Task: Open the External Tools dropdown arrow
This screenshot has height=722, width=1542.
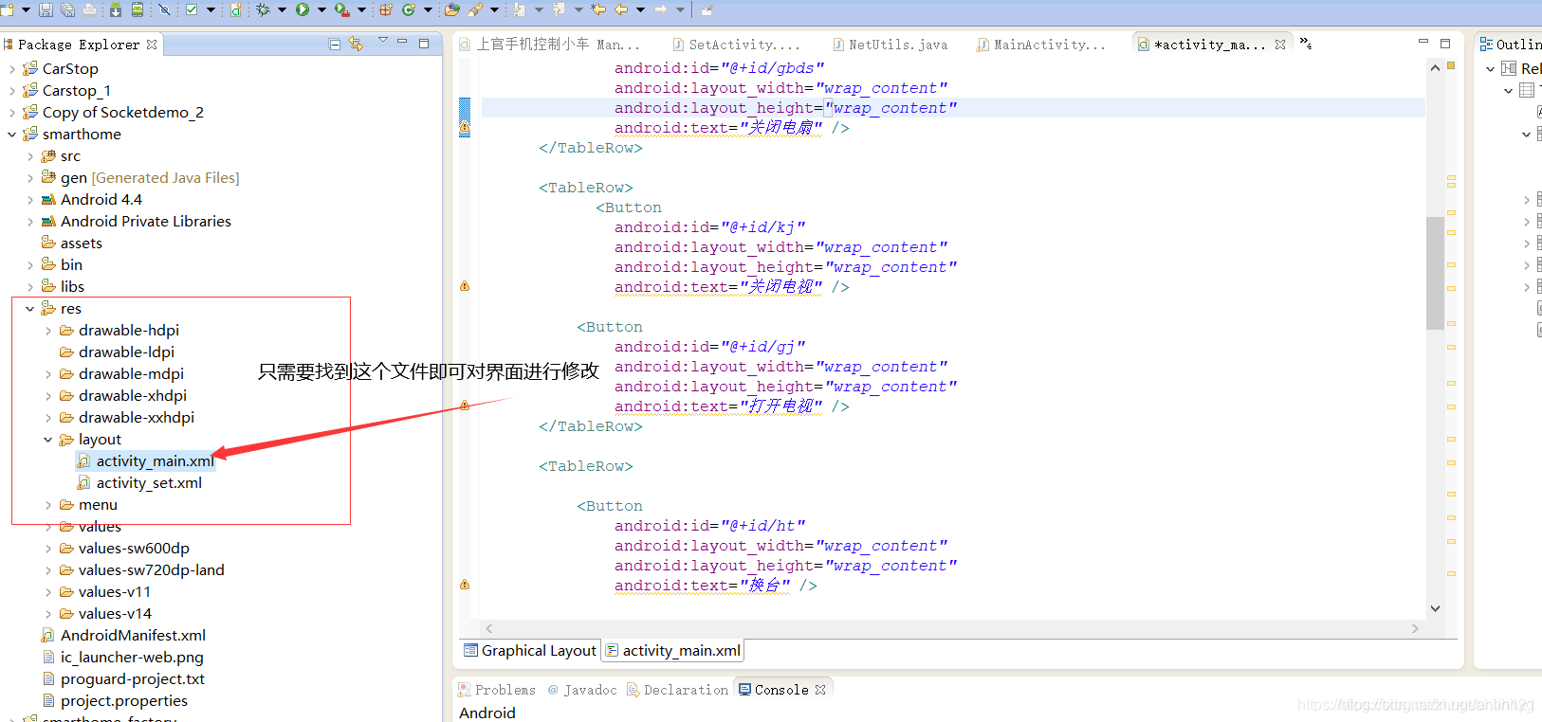Action: pyautogui.click(x=361, y=9)
